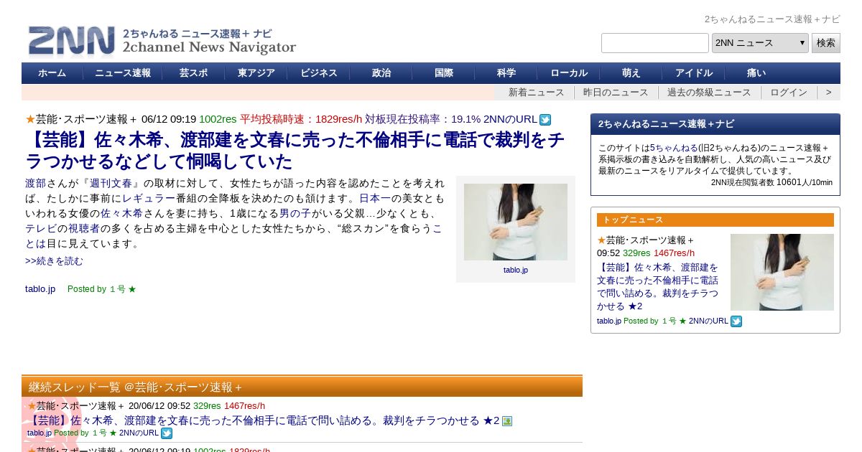The image size is (862, 452).
Task: Click 2ちゃんねるニュース速報+ナビ sidebar header
Action: (715, 124)
